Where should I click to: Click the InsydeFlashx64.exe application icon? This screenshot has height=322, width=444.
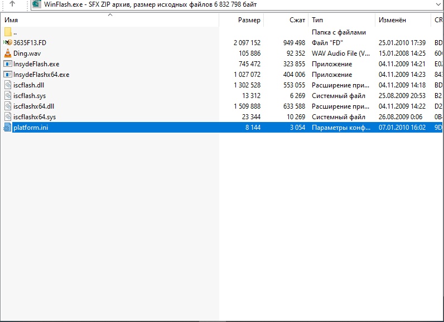pyautogui.click(x=8, y=74)
